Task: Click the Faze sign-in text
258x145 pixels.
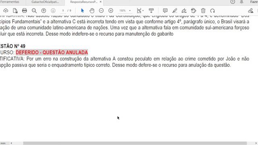Action: (254, 2)
